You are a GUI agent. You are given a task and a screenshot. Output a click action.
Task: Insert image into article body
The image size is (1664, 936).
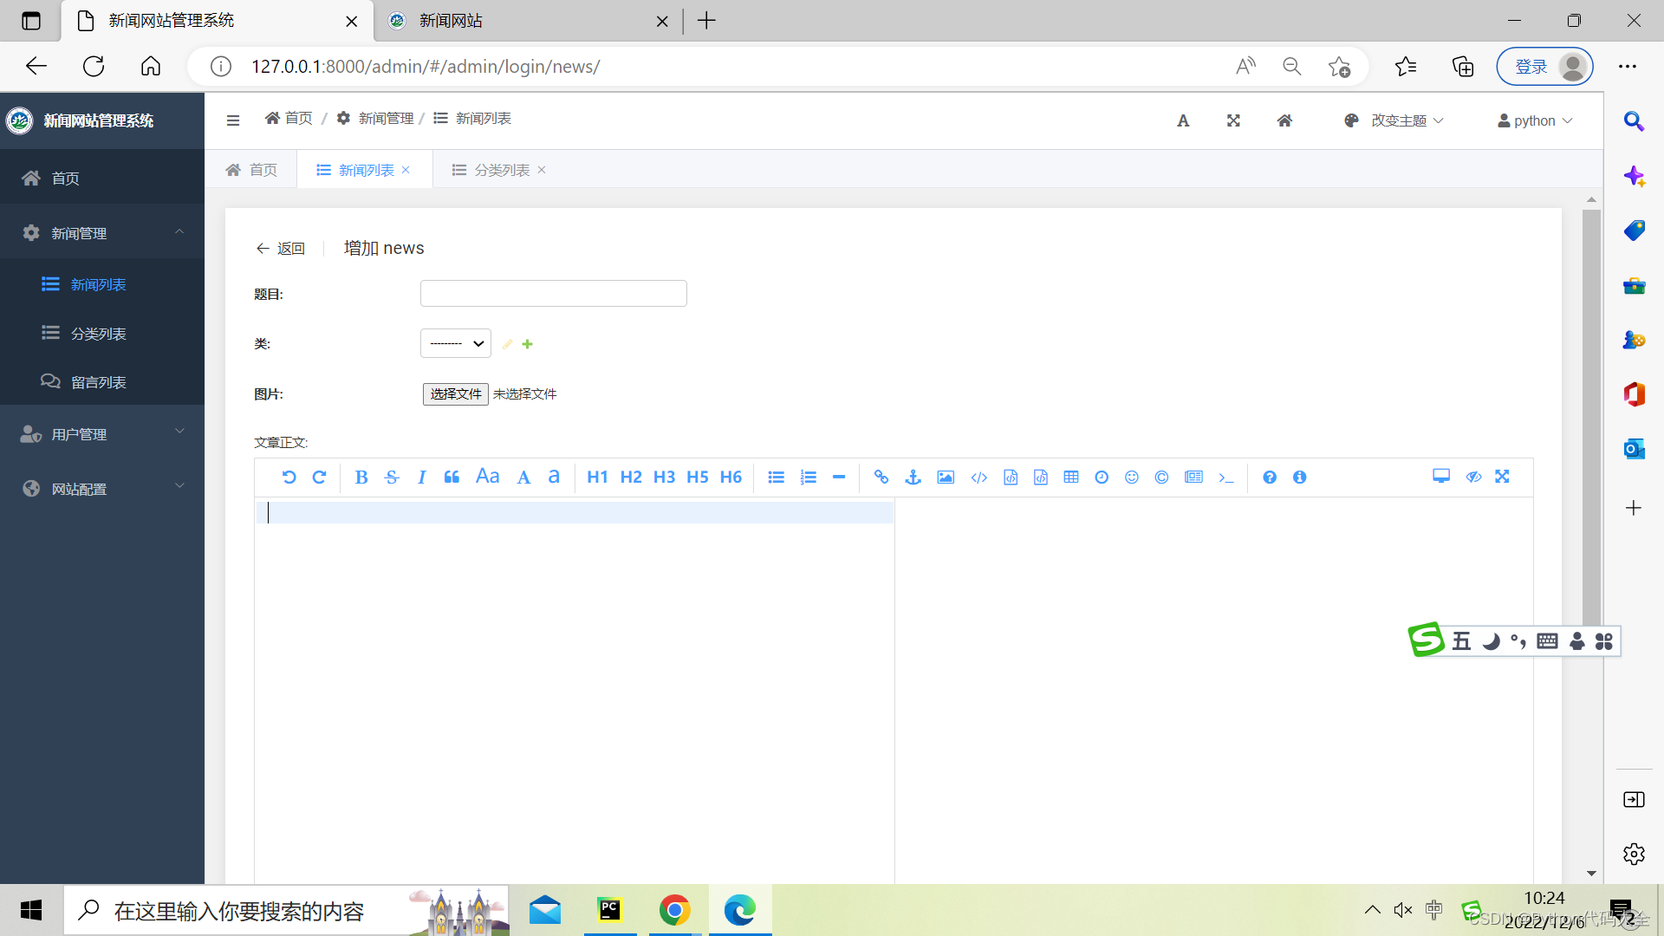click(946, 478)
